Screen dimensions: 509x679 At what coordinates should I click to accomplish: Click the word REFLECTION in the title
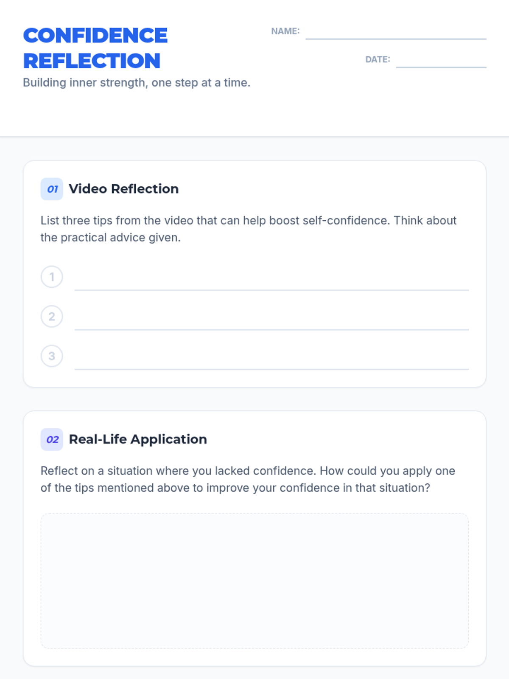92,61
